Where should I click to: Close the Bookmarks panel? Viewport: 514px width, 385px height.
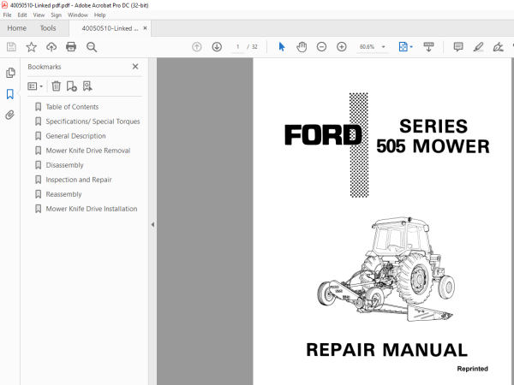135,67
